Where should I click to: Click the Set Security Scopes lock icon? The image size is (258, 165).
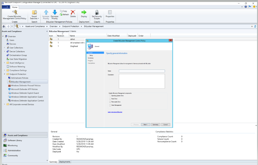pyautogui.click(x=97, y=12)
